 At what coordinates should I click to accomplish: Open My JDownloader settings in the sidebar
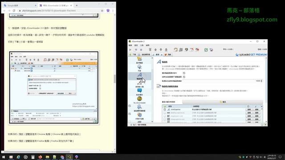[x=139, y=100]
